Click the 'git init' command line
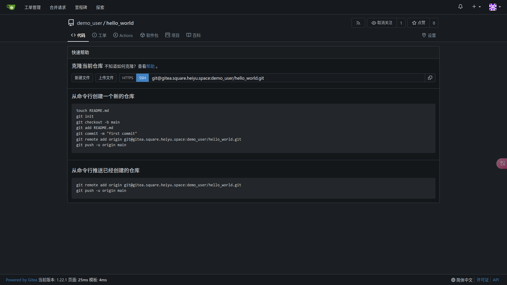The width and height of the screenshot is (507, 285). (85, 116)
